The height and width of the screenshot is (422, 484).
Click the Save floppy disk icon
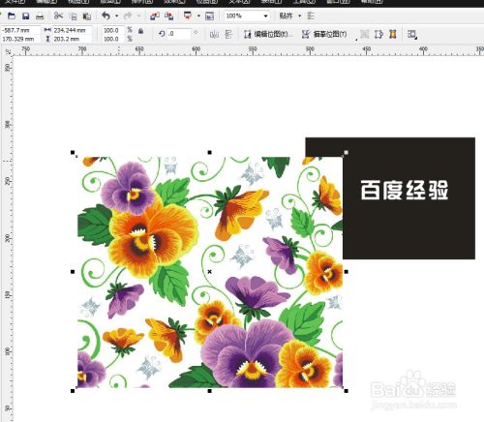(x=26, y=15)
